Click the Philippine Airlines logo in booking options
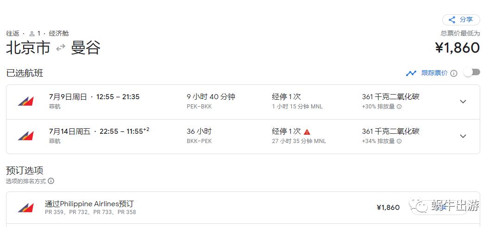The image size is (495, 227). click(x=26, y=208)
